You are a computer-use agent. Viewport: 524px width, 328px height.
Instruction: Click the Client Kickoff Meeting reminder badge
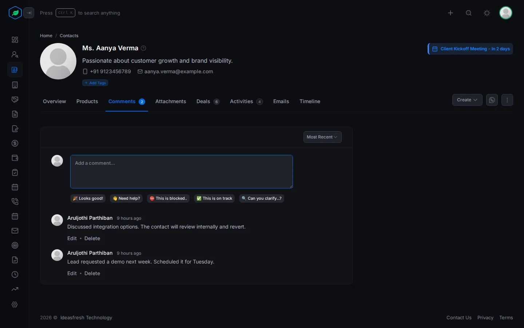coord(471,49)
